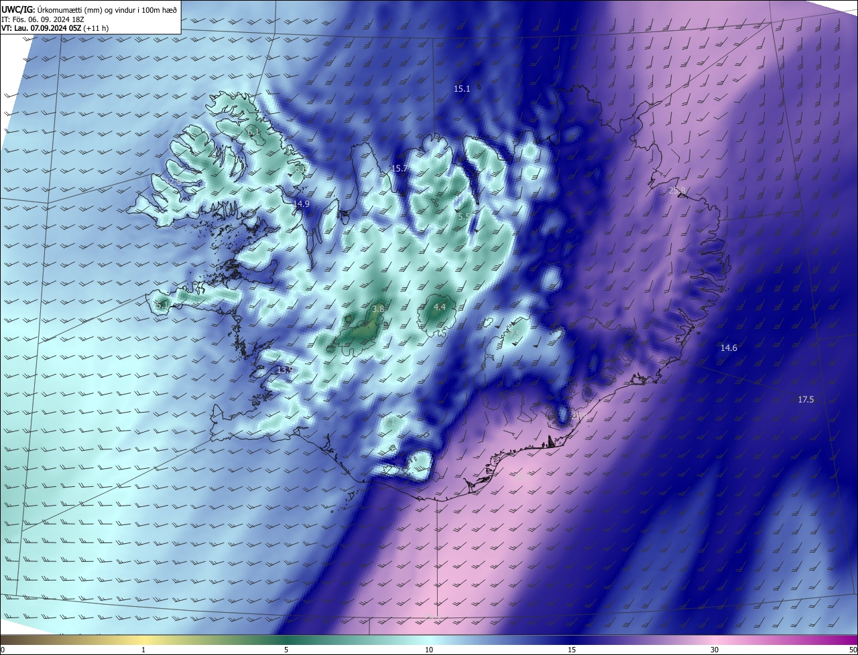Click the initial time line 'IT: Fös. 06. 09. 2024 18Z'
The height and width of the screenshot is (655, 858).
tap(42, 19)
